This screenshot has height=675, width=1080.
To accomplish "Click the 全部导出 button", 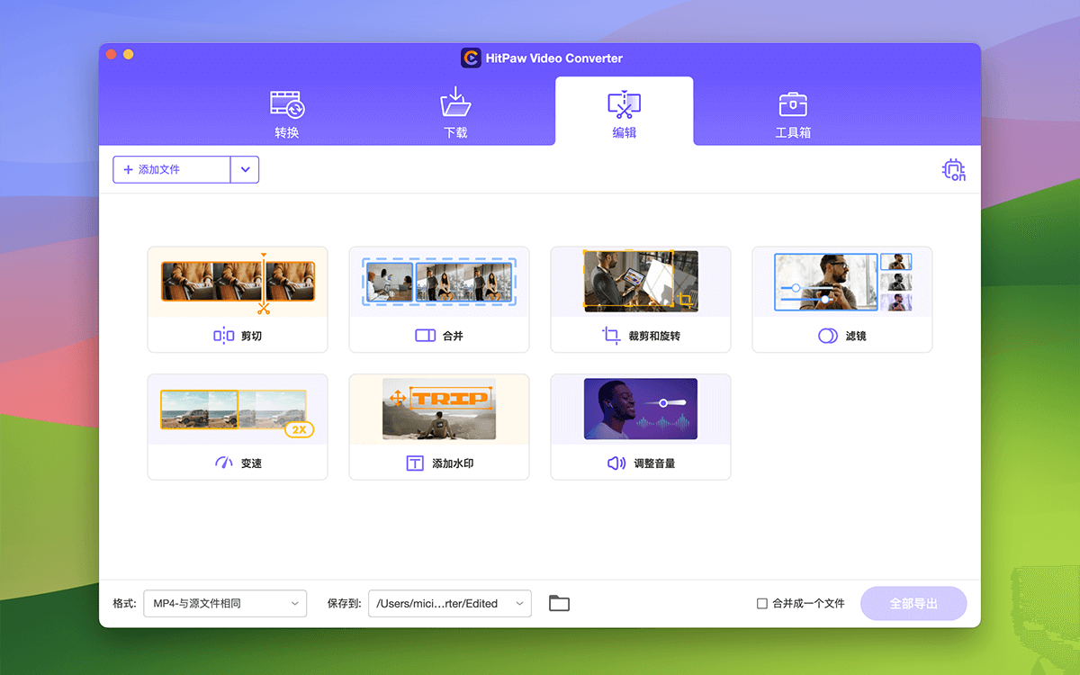I will click(913, 604).
